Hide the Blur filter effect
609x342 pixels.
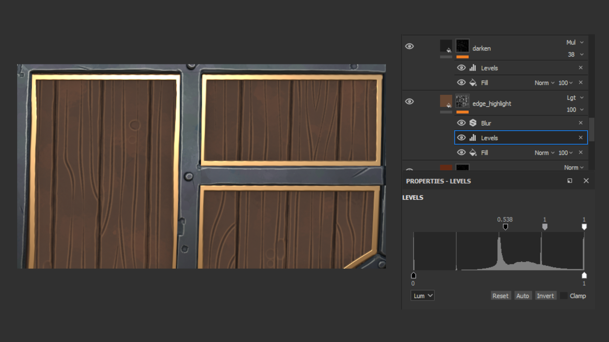pos(462,123)
